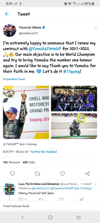Image resolution: width=100 pixels, height=223 pixels.
Task: Open Maverick Viñales profile picture
Action: pos(9,30)
